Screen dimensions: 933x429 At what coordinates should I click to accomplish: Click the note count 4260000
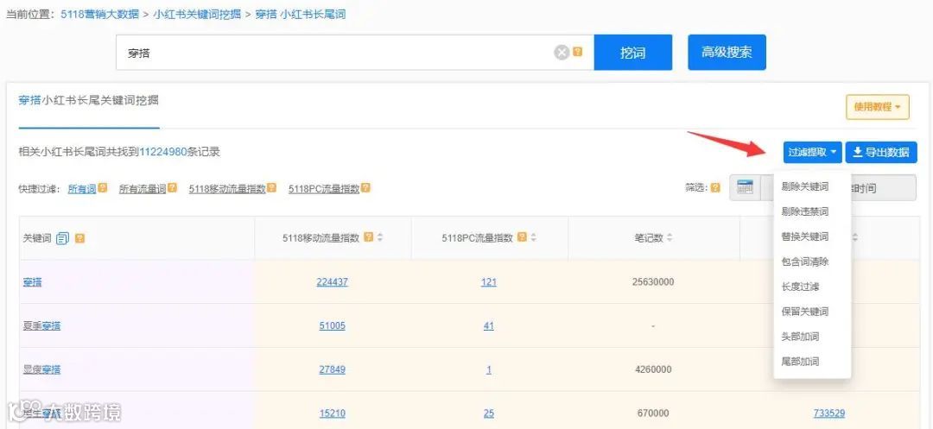pyautogui.click(x=653, y=369)
